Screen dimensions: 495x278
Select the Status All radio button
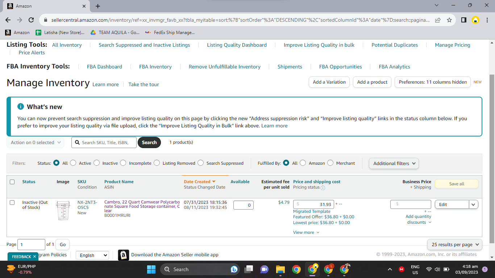(56, 163)
